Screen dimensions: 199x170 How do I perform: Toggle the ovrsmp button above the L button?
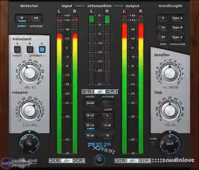click(x=107, y=103)
